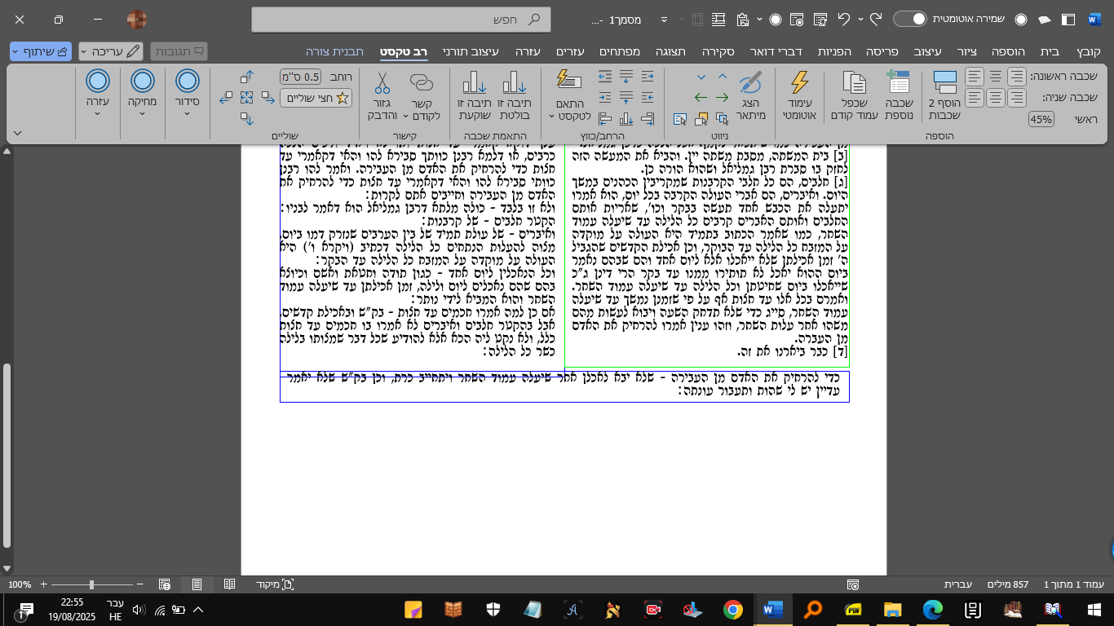Open the 'סידור' arrangement dropdown
The height and width of the screenshot is (626, 1114).
pos(188,94)
